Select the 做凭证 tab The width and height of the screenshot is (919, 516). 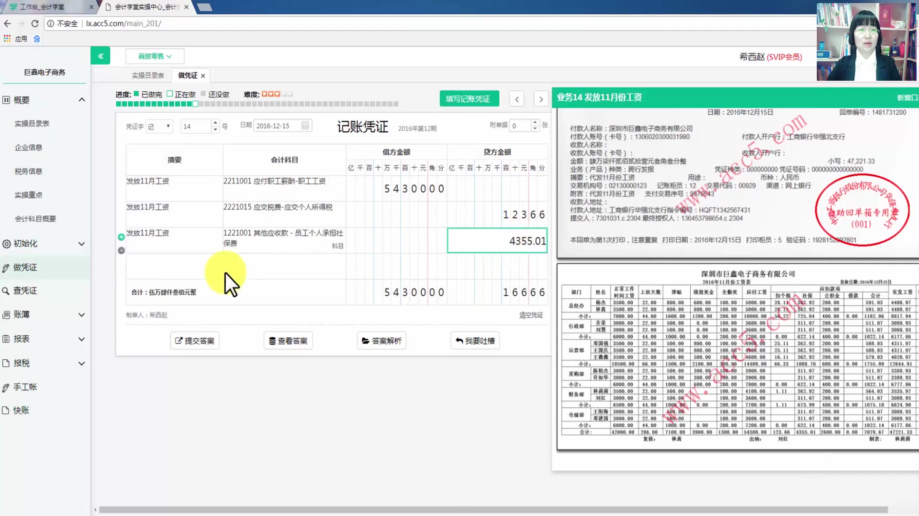click(187, 75)
